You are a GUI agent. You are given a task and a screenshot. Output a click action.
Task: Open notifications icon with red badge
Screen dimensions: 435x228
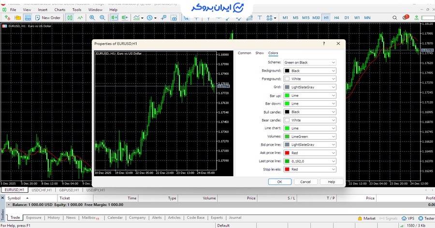(x=405, y=18)
